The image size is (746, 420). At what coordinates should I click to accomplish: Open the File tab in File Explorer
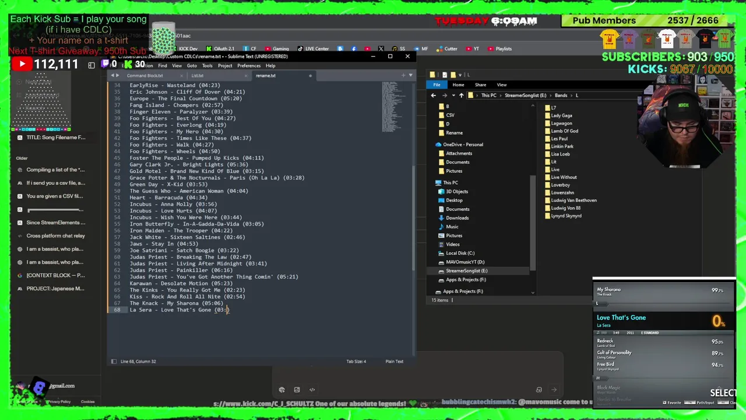point(437,85)
